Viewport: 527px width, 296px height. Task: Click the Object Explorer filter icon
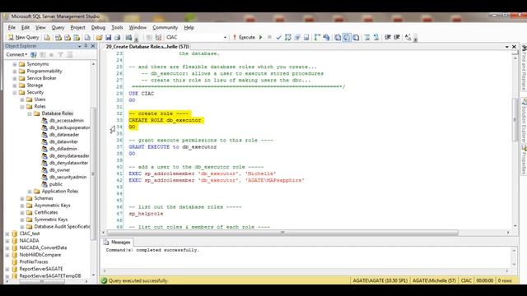(60, 54)
